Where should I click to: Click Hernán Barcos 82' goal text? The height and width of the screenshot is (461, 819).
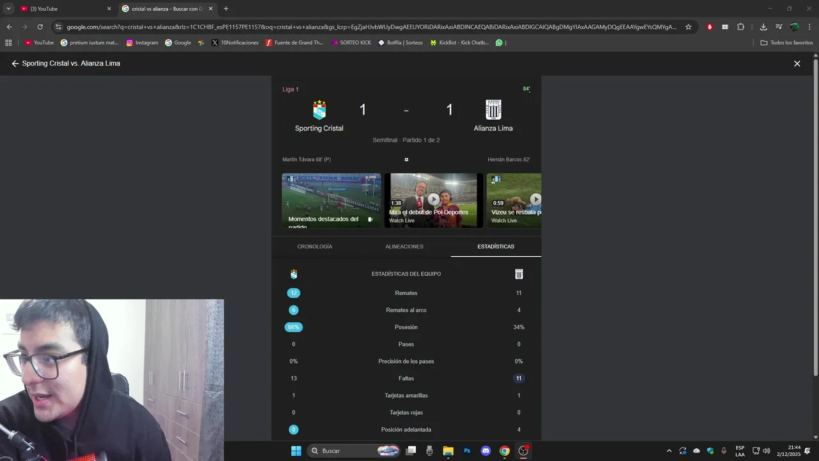click(x=509, y=159)
